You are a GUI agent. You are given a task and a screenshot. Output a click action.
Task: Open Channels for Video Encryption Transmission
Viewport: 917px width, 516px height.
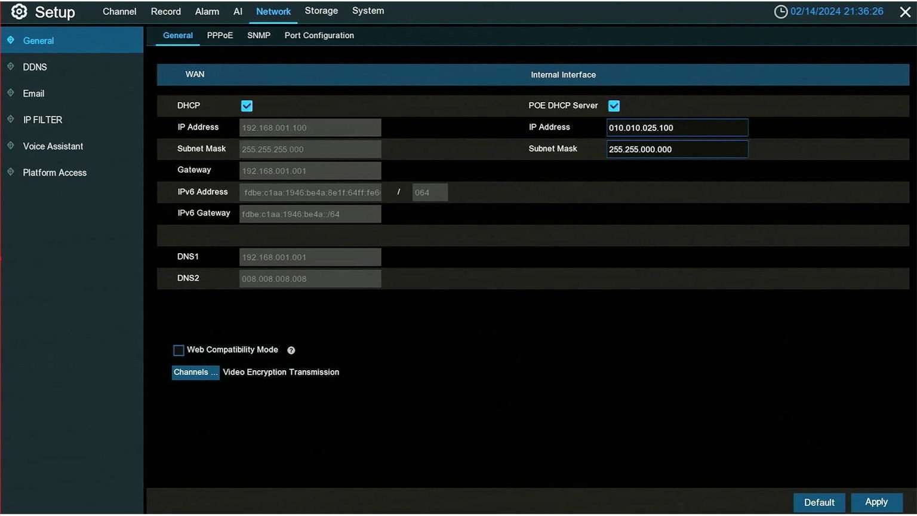195,372
